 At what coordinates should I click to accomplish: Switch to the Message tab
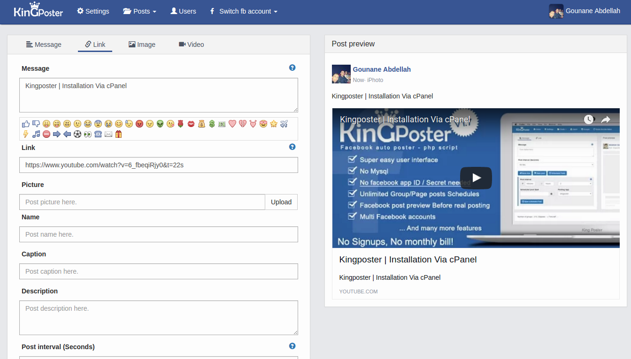[44, 45]
